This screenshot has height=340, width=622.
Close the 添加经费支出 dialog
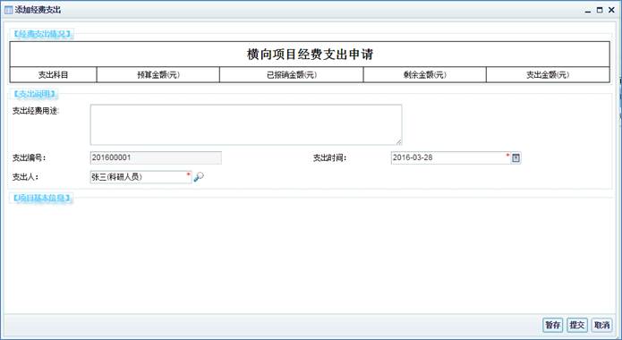tap(611, 11)
